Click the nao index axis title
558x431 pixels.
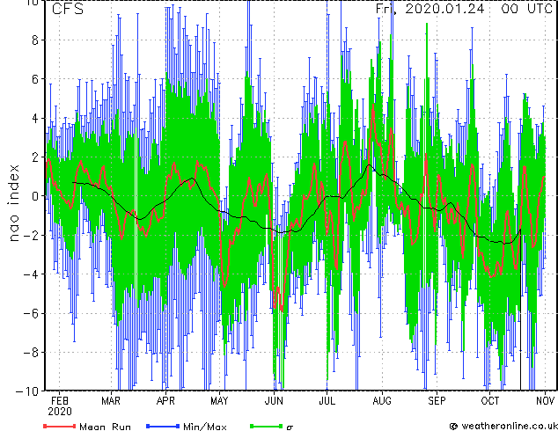(13, 203)
